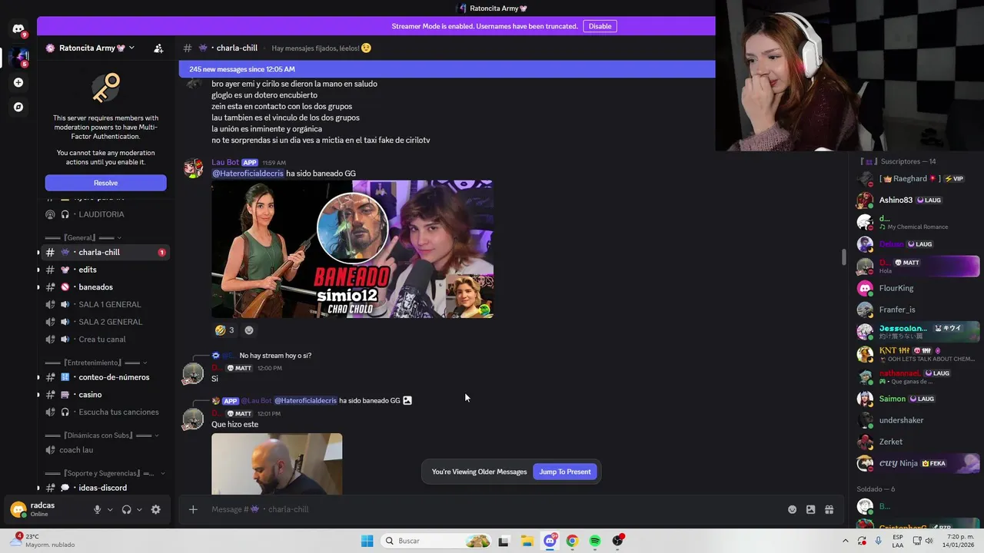This screenshot has height=553, width=984.
Task: Click member Ashino83 in member list
Action: [917, 200]
